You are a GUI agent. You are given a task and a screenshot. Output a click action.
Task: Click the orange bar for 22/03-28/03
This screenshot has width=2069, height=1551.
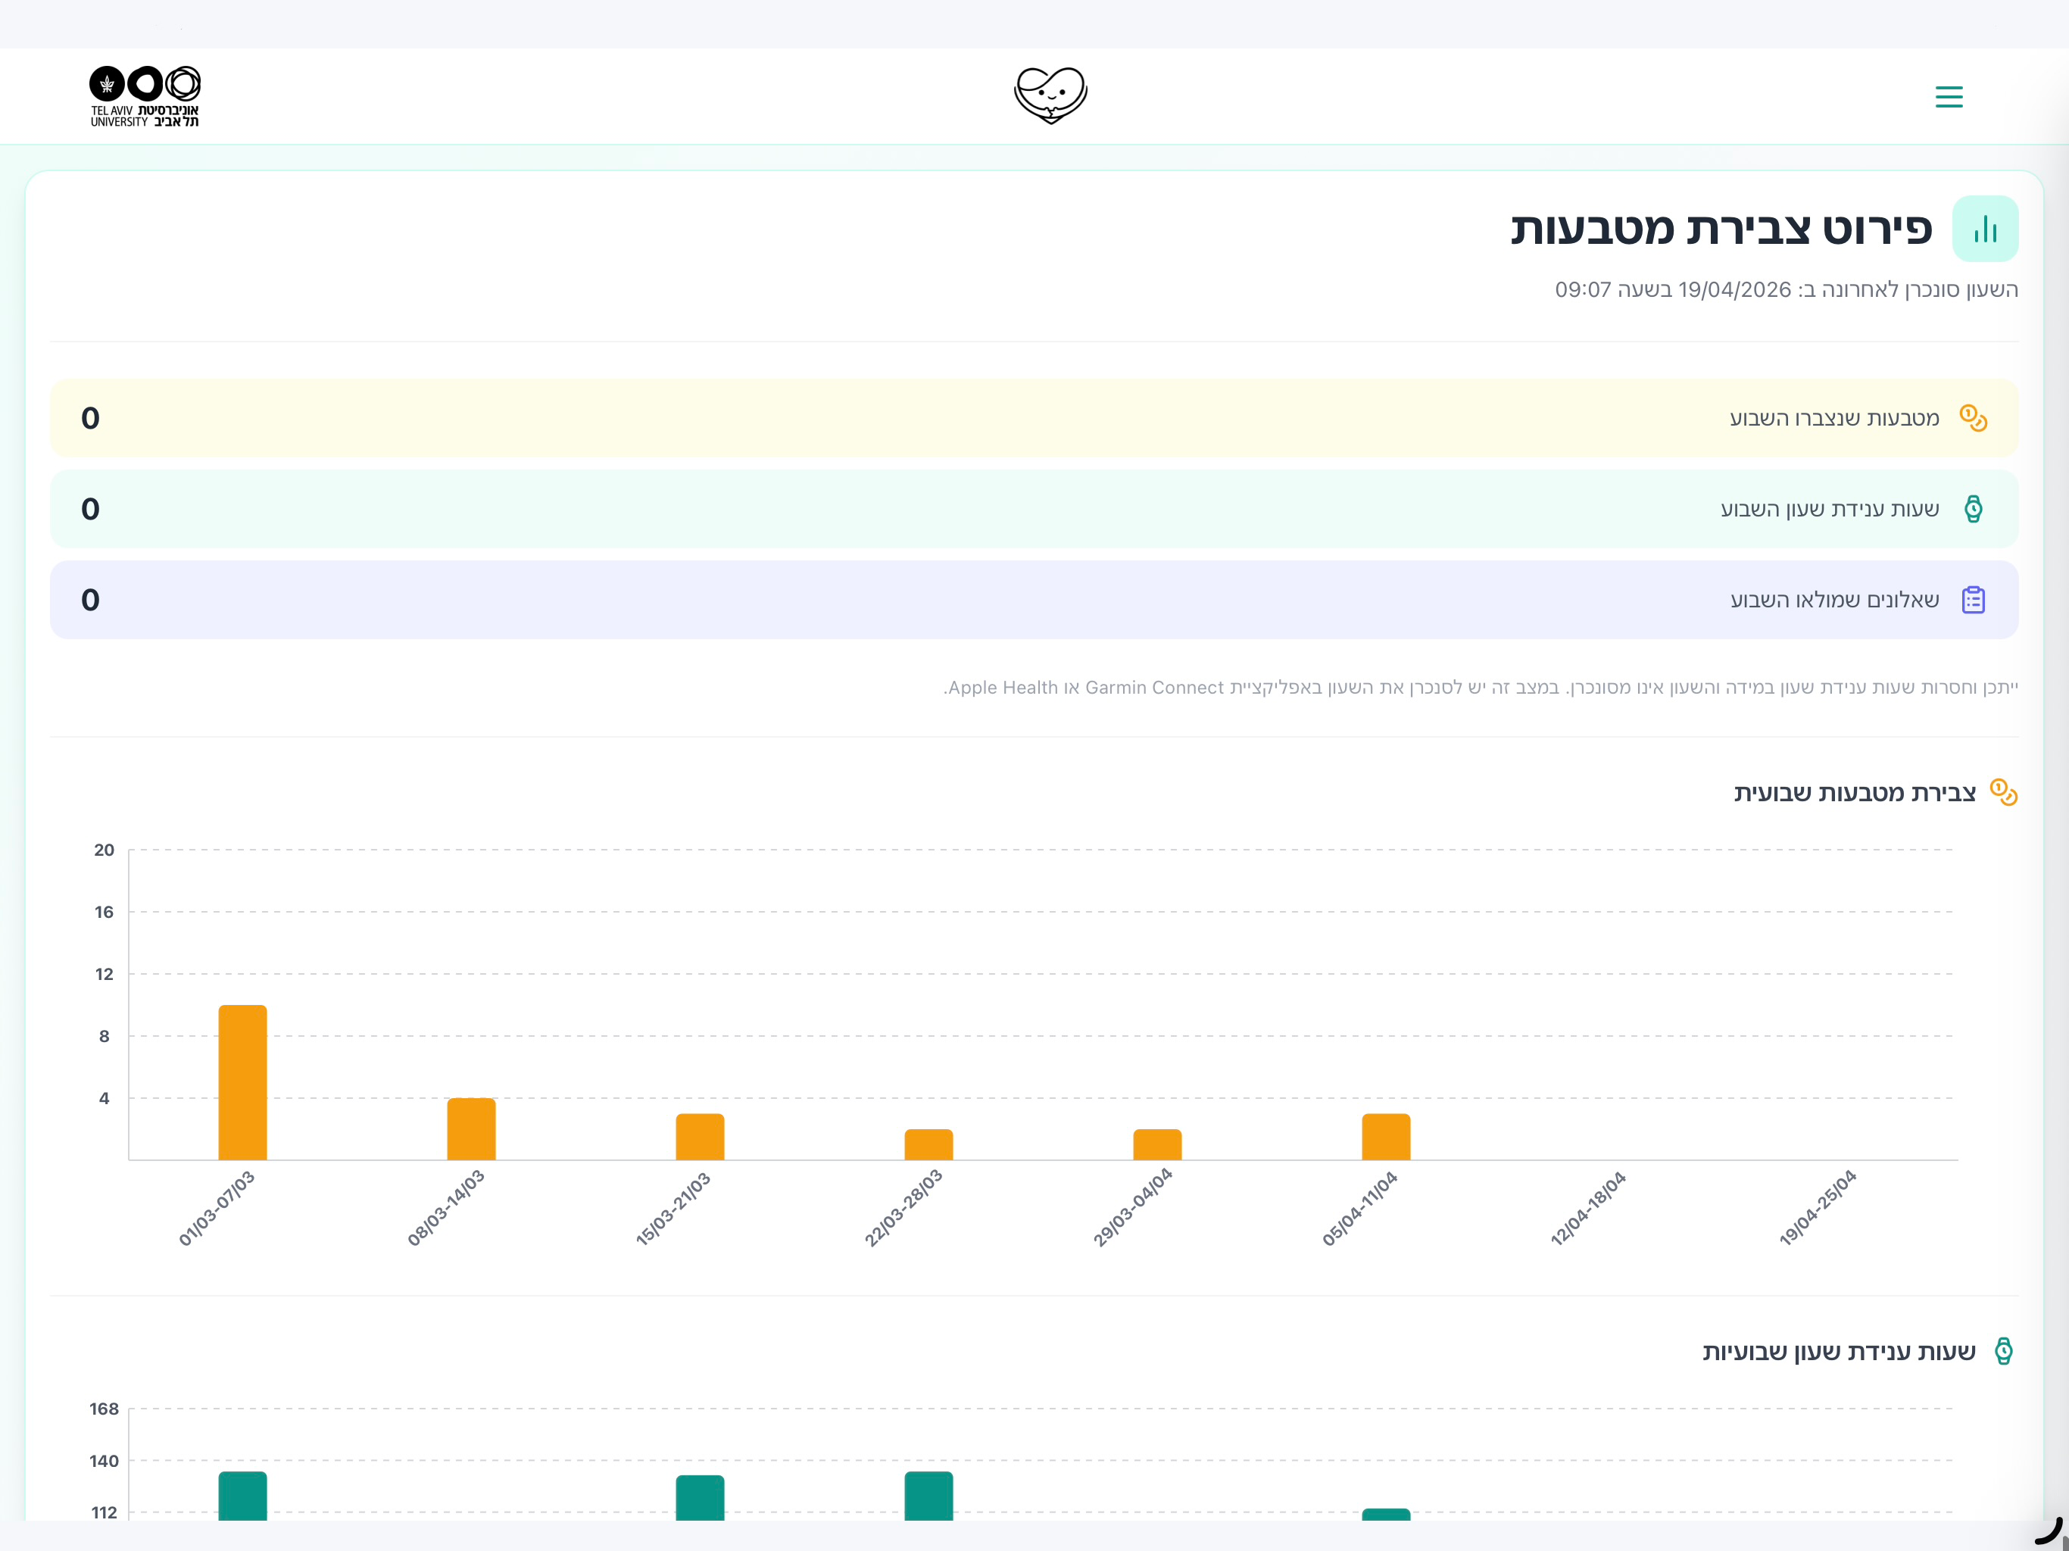coord(928,1144)
